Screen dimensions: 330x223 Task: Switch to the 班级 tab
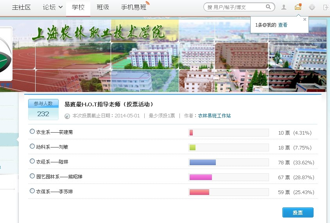[x=103, y=7]
